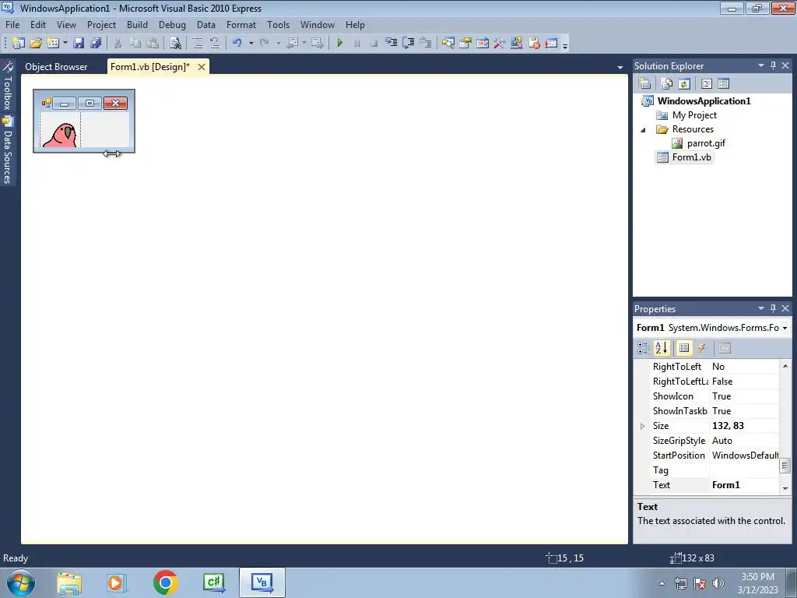Click the Find in Files binoculars icon

point(175,44)
